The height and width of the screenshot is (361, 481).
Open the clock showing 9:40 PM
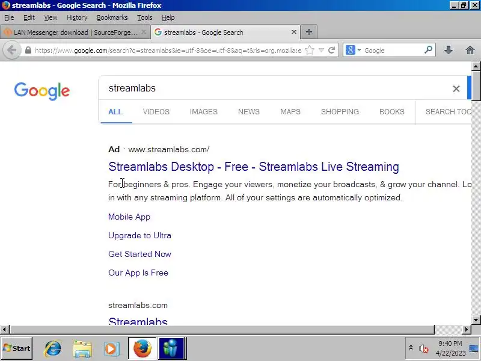pos(450,348)
